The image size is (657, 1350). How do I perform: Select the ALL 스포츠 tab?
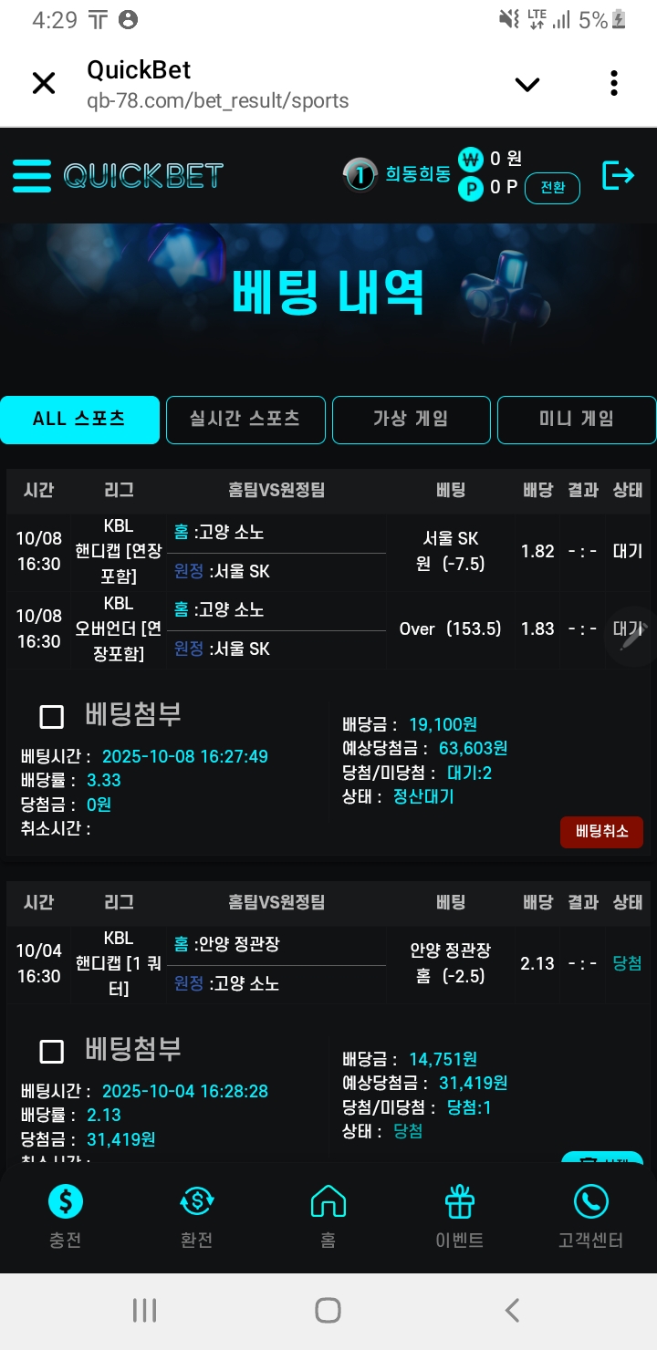pyautogui.click(x=79, y=420)
